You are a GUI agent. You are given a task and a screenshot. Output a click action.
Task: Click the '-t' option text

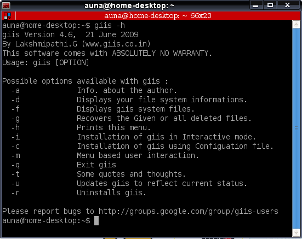[15, 174]
